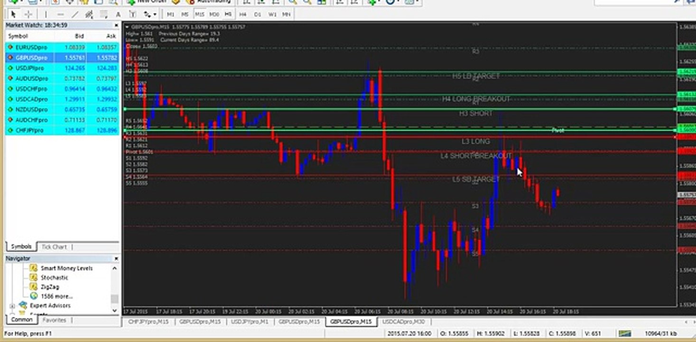Switch chart to M1 timeframe
Viewport: 696px width, 342px height.
click(x=171, y=14)
